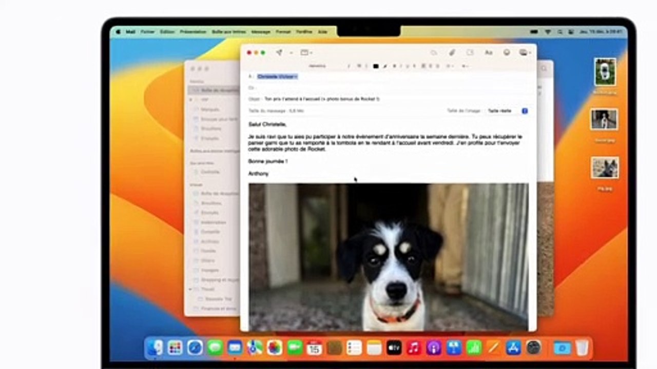Send the message with the paper plane icon
The height and width of the screenshot is (369, 657).
(x=279, y=52)
